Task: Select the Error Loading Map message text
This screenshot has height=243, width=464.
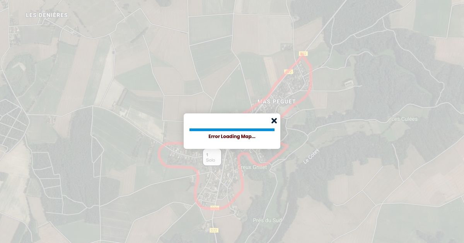Action: [232, 137]
